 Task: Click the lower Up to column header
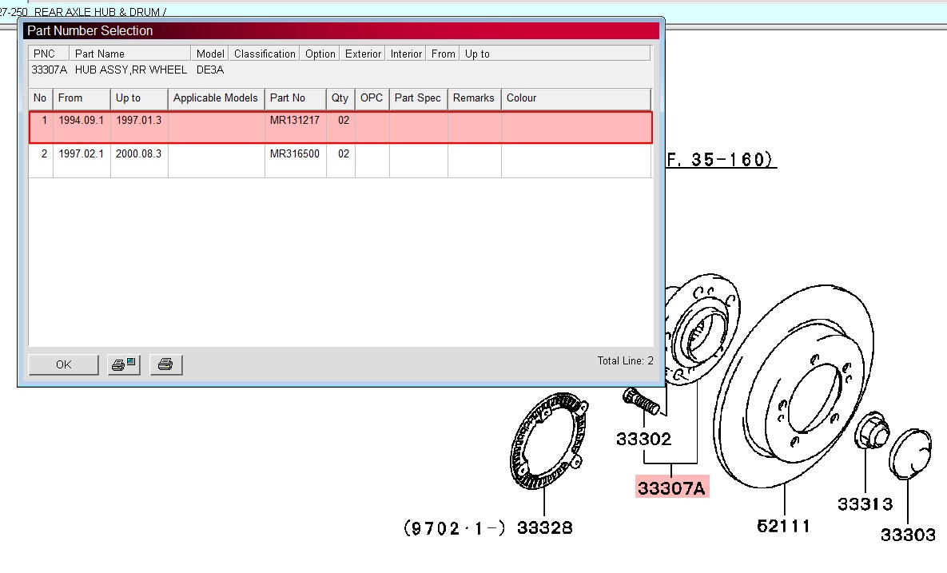tap(139, 98)
